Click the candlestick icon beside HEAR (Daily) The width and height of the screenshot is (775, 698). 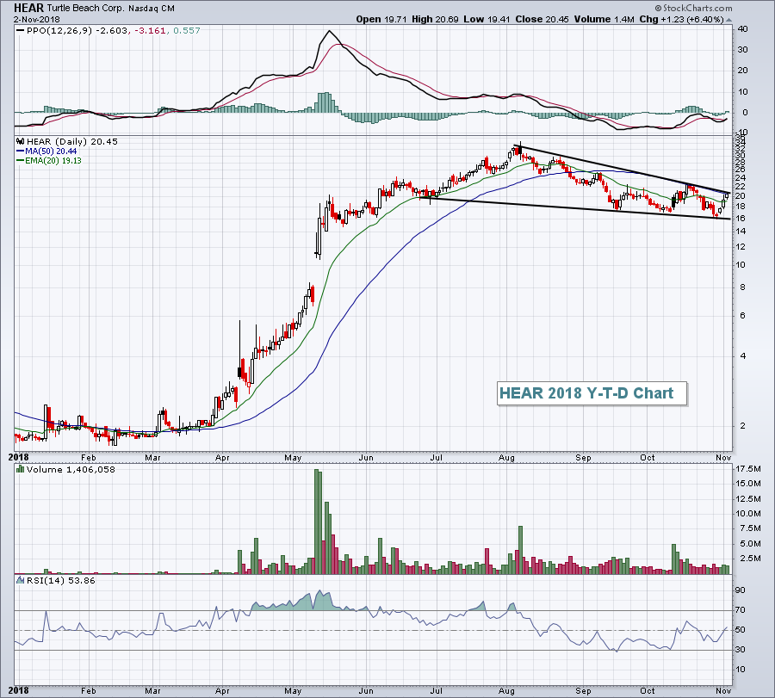(21, 142)
